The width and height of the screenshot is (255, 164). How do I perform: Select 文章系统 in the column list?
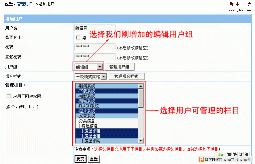pyautogui.click(x=107, y=116)
